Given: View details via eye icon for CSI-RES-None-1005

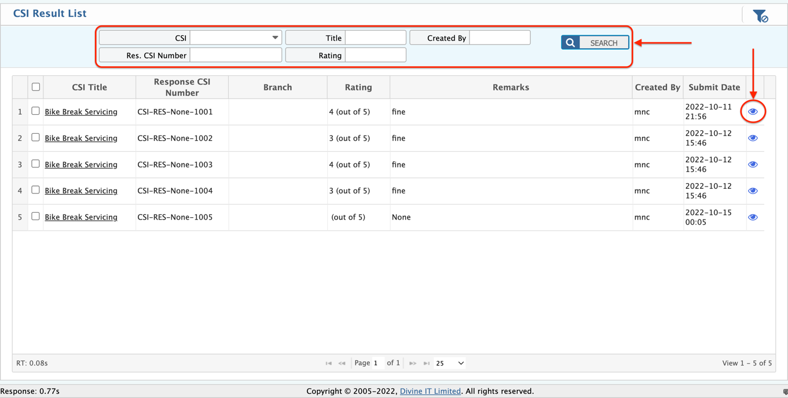Looking at the screenshot, I should click(x=753, y=217).
